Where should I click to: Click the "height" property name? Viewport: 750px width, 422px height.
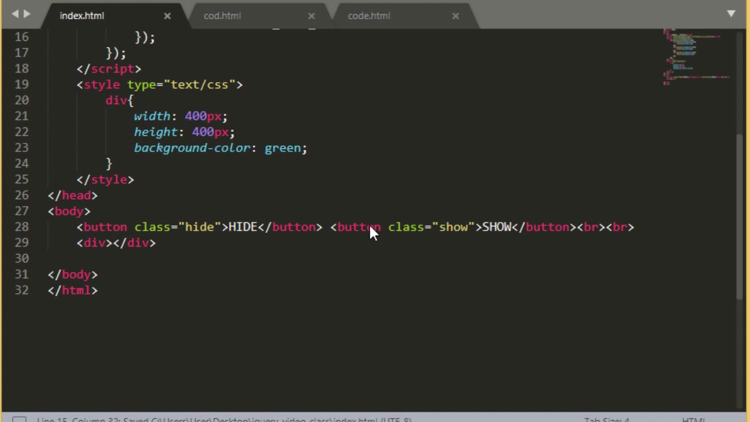pos(156,132)
